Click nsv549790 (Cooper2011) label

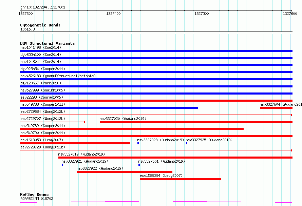point(43,133)
